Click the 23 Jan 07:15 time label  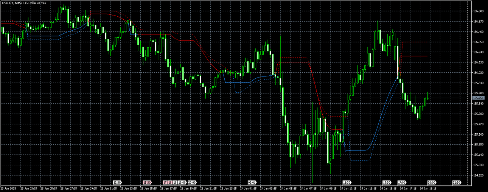click(68, 188)
